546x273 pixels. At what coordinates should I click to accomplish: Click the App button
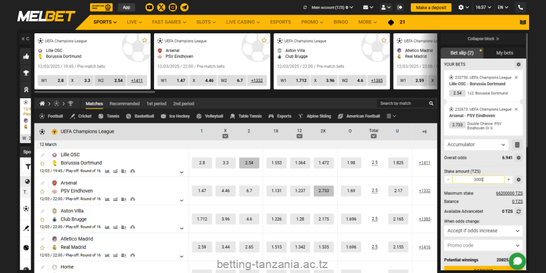[x=127, y=7]
